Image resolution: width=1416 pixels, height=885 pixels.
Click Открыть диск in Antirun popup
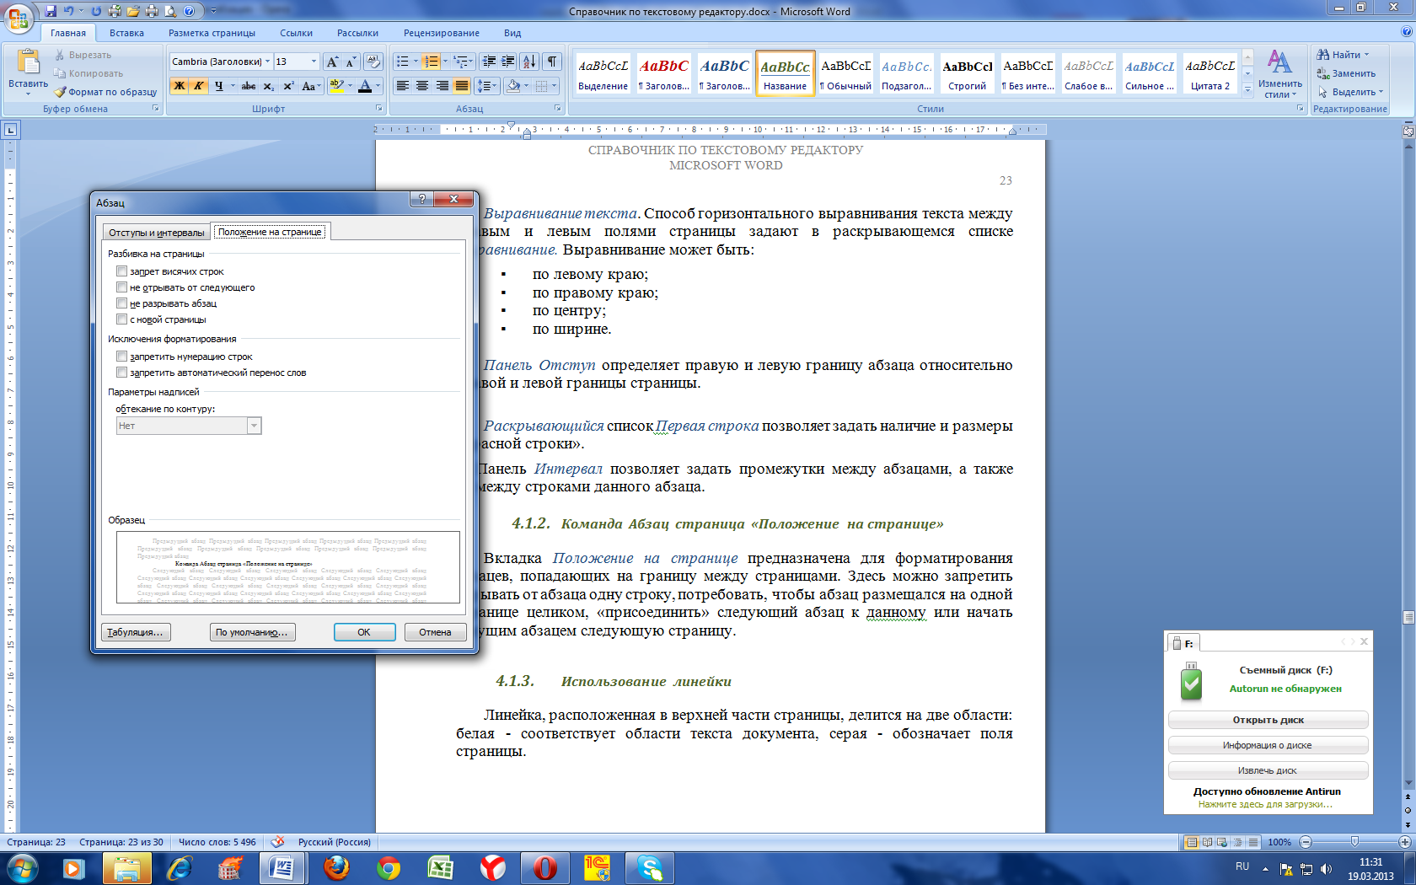(1268, 720)
